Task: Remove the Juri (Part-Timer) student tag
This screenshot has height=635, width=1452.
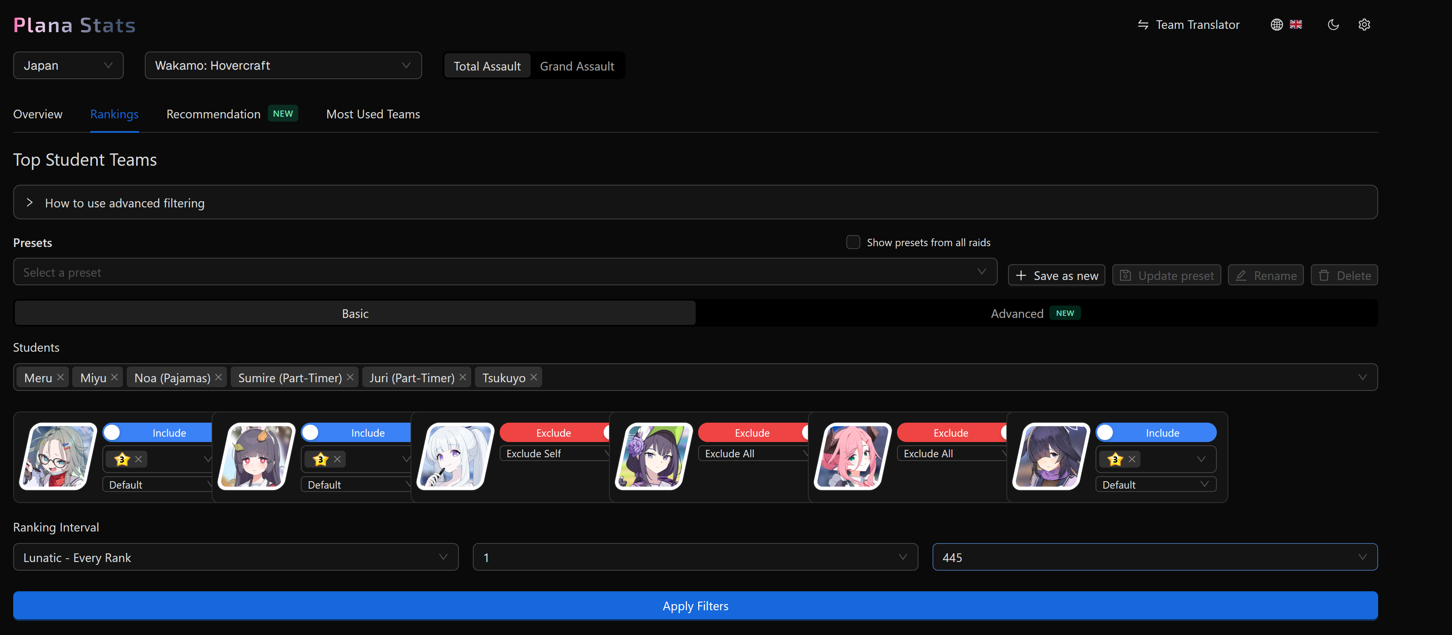Action: tap(463, 377)
